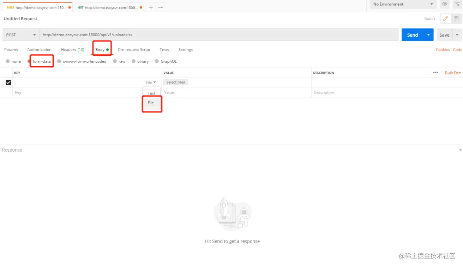Screen dimensions: 463x267
Task: Open the Save button dropdown arrow
Action: tap(457, 35)
